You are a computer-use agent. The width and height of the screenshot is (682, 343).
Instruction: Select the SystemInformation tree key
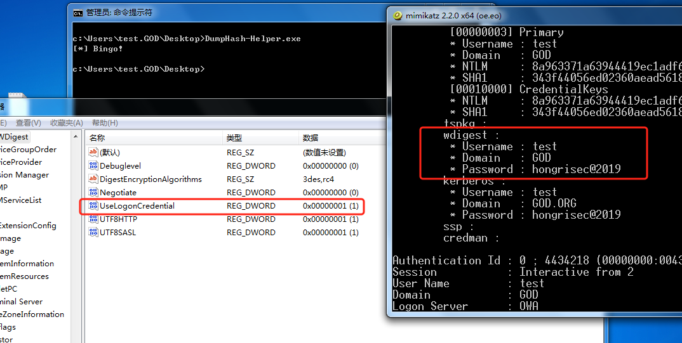pos(27,264)
